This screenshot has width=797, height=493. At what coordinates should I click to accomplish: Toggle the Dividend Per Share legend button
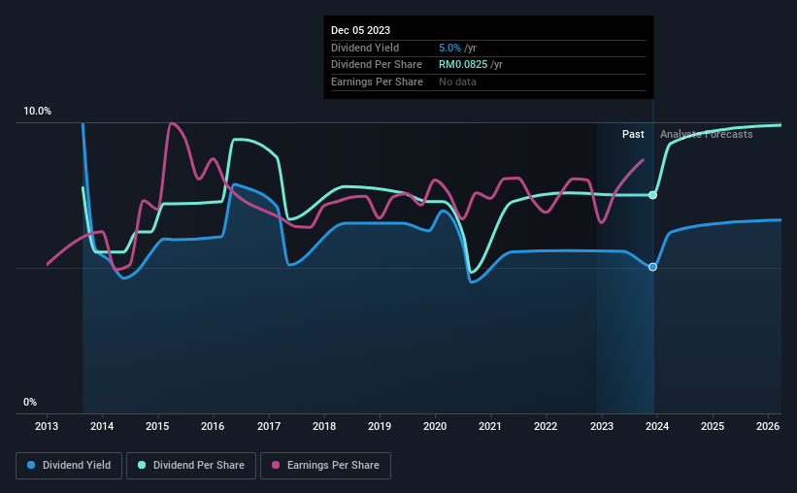pyautogui.click(x=191, y=466)
